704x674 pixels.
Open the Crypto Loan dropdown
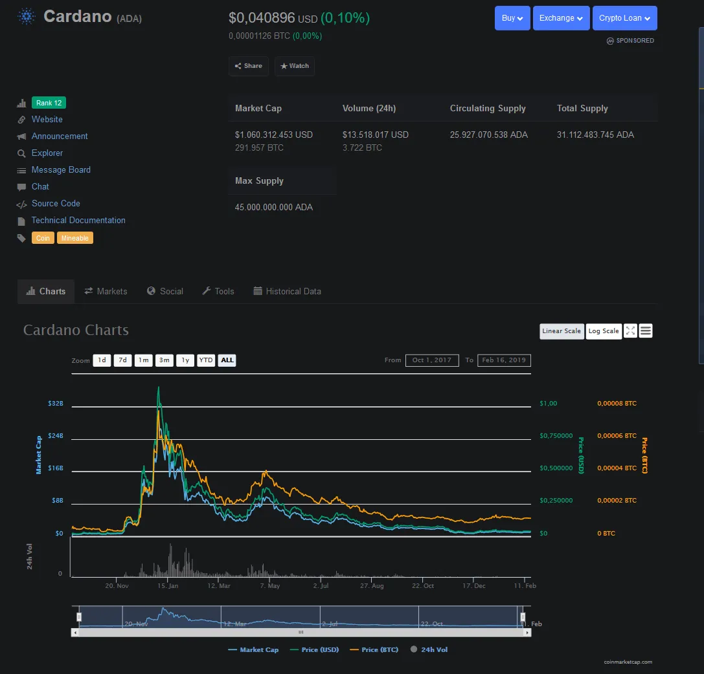(624, 18)
